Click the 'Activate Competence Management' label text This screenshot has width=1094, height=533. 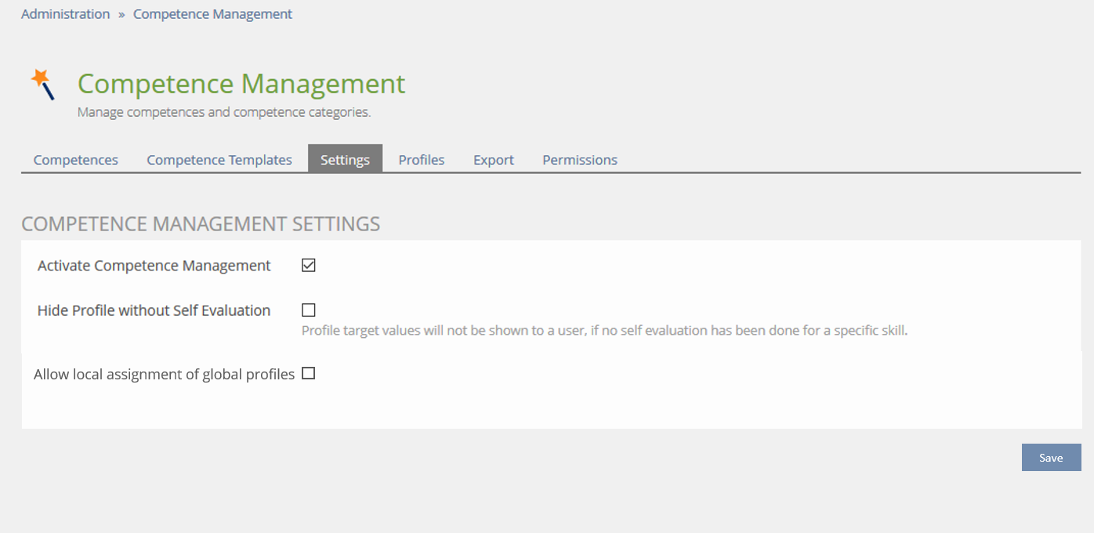(x=154, y=266)
